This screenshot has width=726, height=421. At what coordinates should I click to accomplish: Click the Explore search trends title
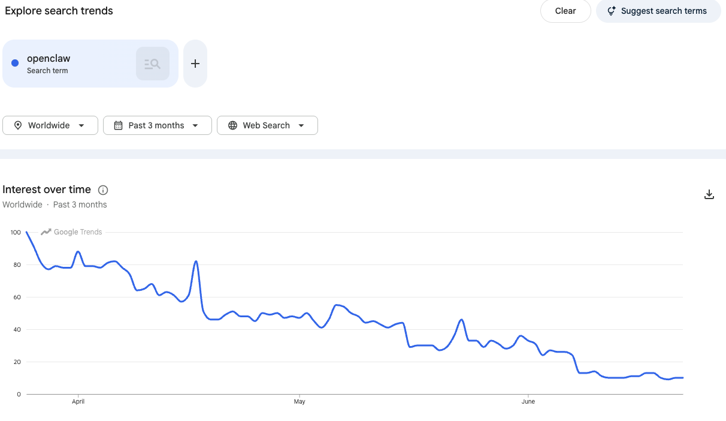59,11
